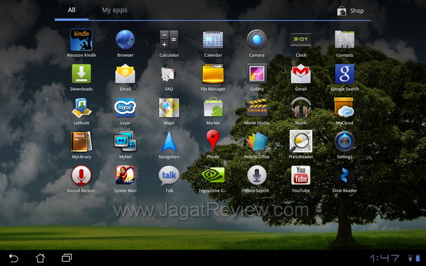Open the Settings app
Image resolution: width=426 pixels, height=266 pixels.
tap(344, 141)
